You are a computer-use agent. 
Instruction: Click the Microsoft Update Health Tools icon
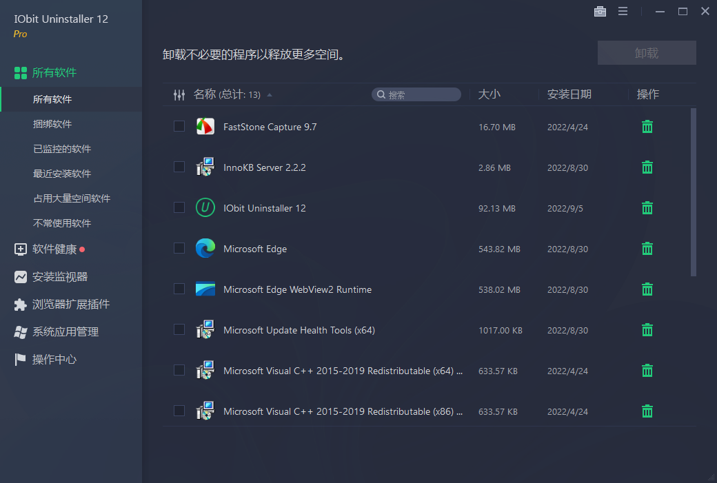click(x=205, y=329)
